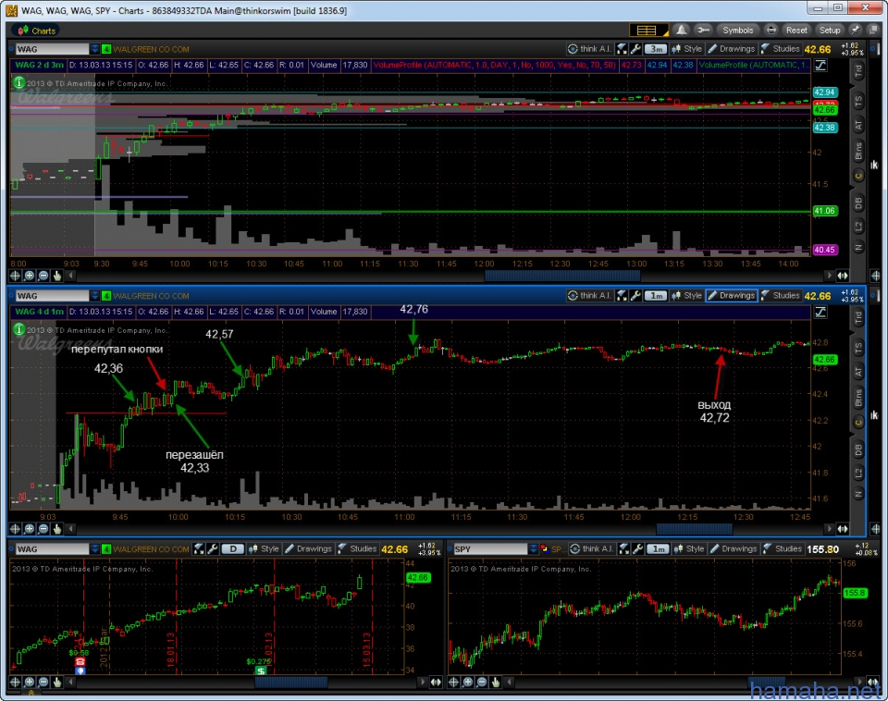Open settings wrench on SPY chart
The height and width of the screenshot is (701, 888).
click(x=637, y=548)
